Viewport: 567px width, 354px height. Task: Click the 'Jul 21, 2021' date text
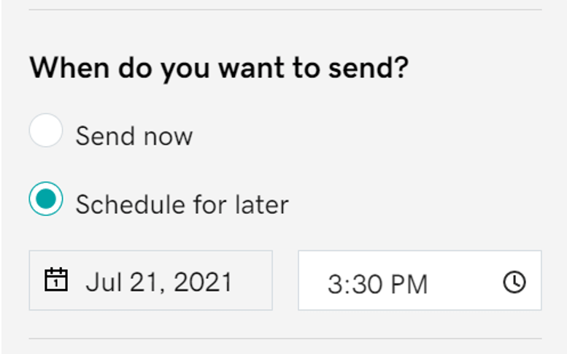pyautogui.click(x=159, y=282)
